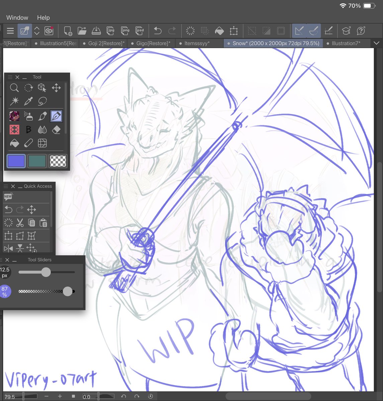The width and height of the screenshot is (383, 401).
Task: Select the teal sub color swatch
Action: [x=37, y=161]
